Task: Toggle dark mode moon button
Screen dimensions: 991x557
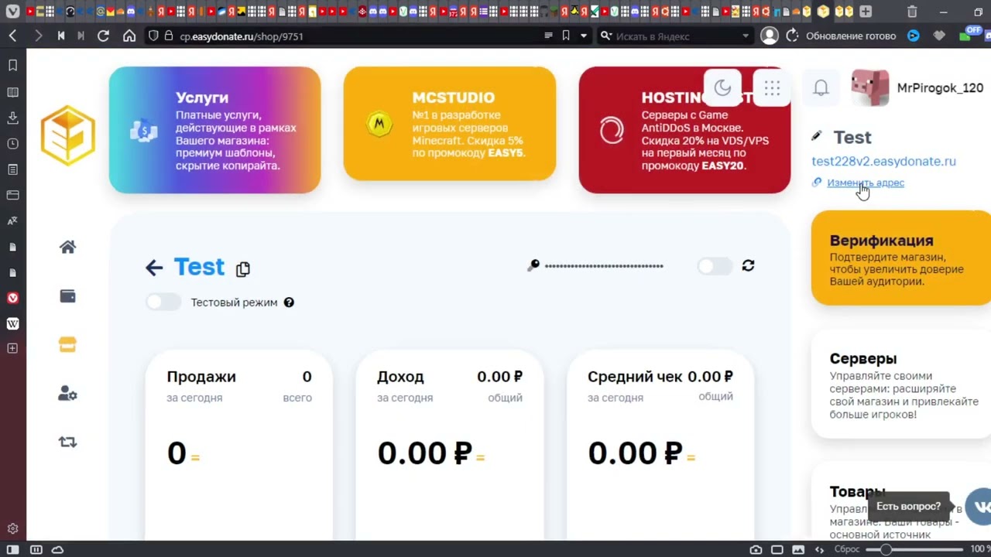Action: coord(722,88)
